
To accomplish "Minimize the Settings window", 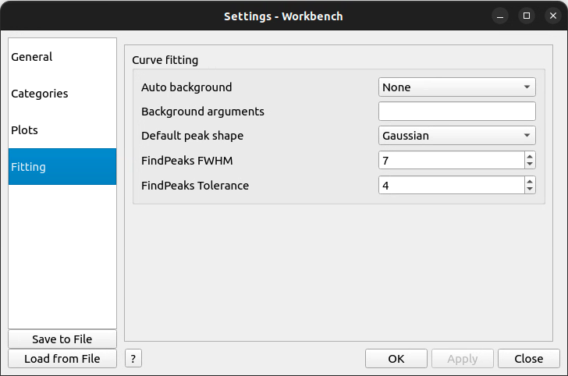I will coord(500,16).
